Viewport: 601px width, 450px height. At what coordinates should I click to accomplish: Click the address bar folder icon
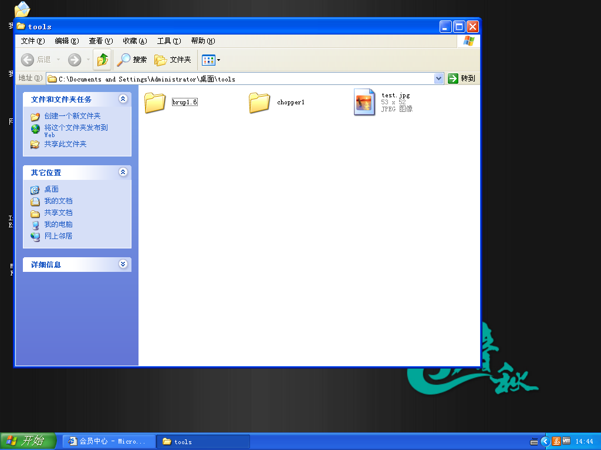(52, 79)
